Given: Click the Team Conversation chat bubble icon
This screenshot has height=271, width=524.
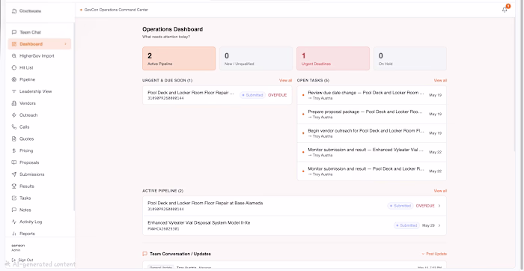Looking at the screenshot, I should 144,254.
